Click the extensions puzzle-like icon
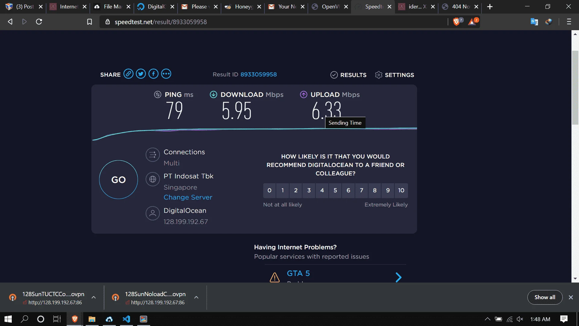Image resolution: width=579 pixels, height=326 pixels. tap(549, 22)
